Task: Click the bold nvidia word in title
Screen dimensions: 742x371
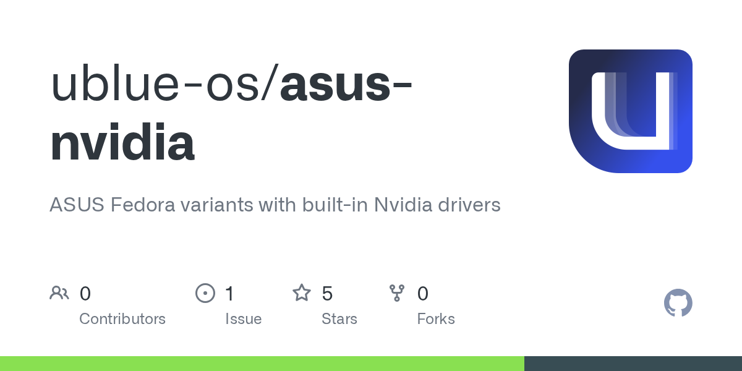Action: [122, 143]
